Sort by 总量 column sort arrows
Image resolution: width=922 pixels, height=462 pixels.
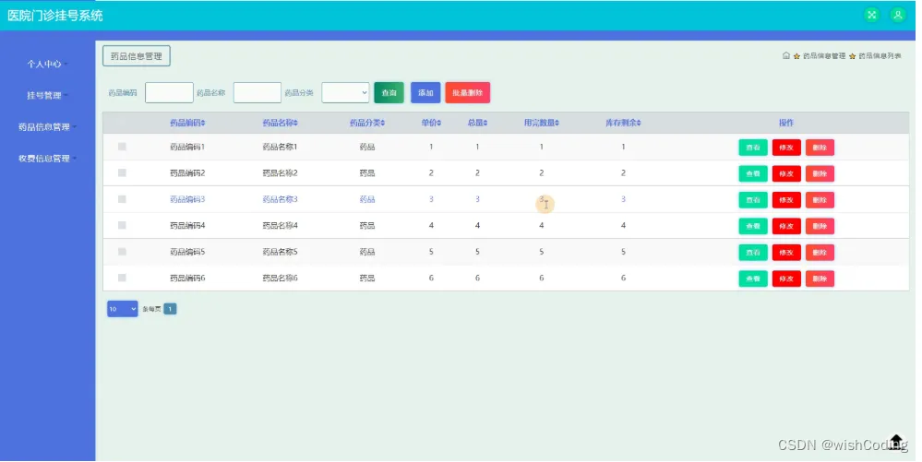pyautogui.click(x=485, y=123)
